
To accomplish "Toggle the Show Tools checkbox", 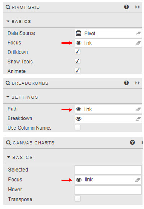I will [77, 61].
